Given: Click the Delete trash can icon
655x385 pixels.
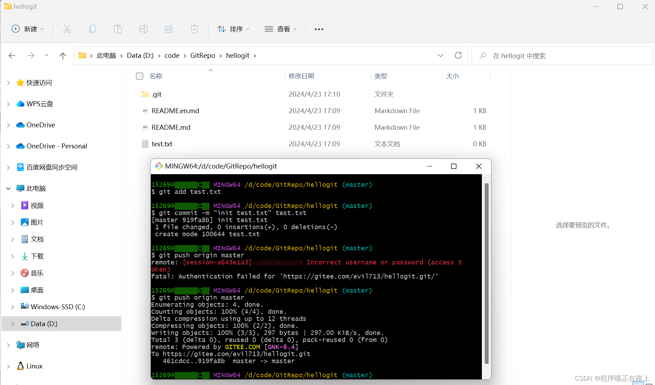Looking at the screenshot, I should [194, 29].
